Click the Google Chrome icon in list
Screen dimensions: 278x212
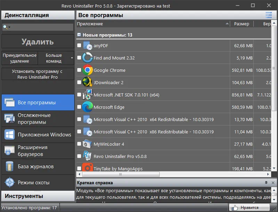[88, 70]
